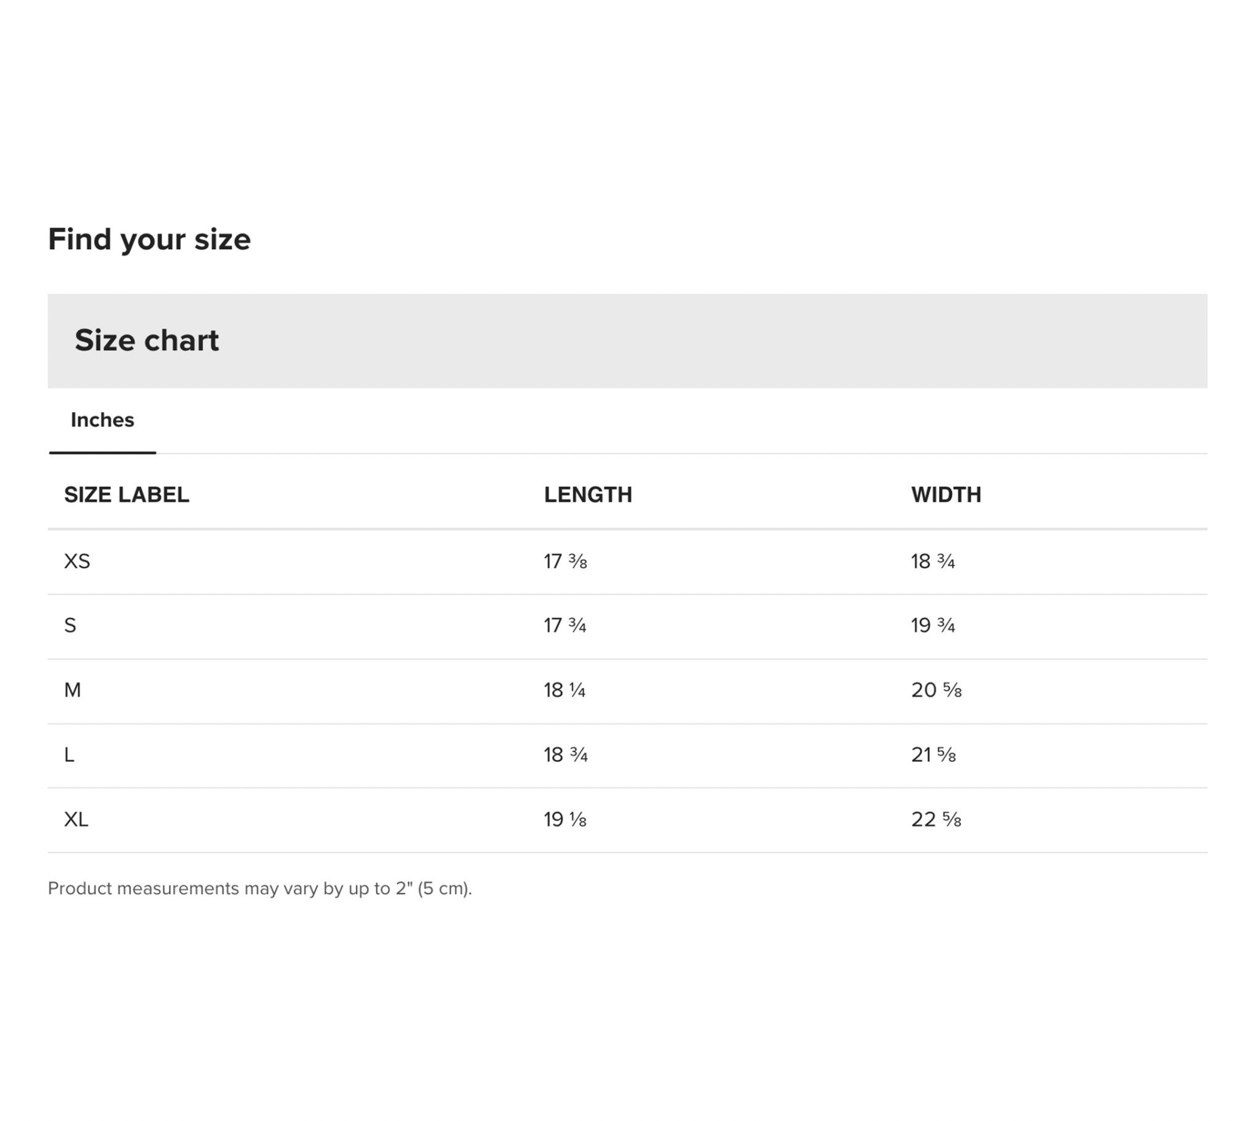Click the SIZE LABEL column header

(x=126, y=495)
